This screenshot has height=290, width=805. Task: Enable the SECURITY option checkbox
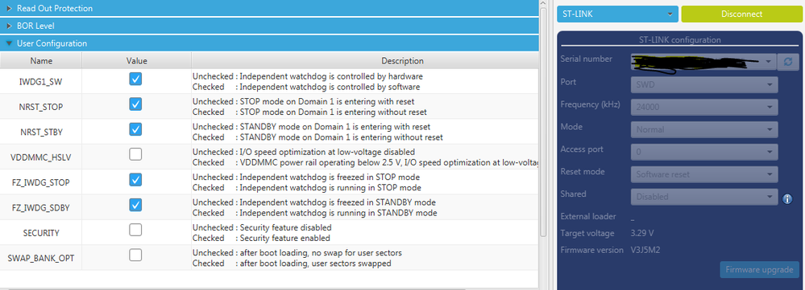pyautogui.click(x=135, y=231)
